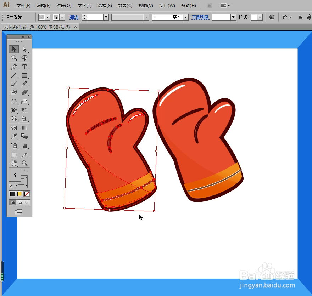Select the Selection tool (black arrow)

point(14,49)
